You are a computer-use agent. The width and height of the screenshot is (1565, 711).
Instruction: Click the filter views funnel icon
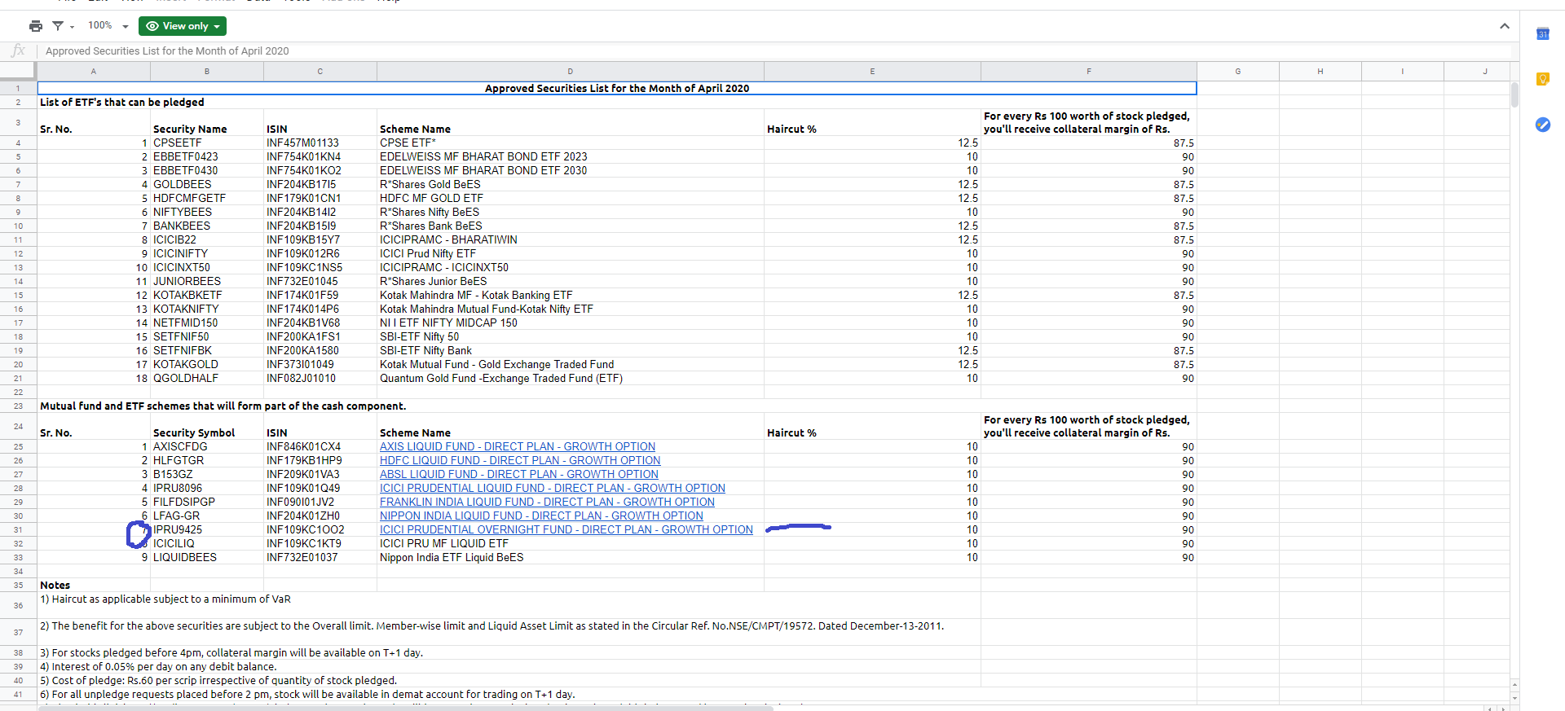58,26
